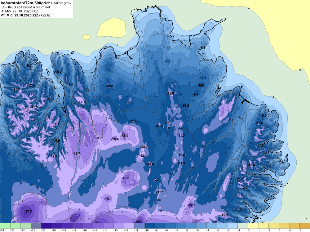The image size is (310, 232).
Task: Click the -6.7 temperature label
Action: (x=35, y=60)
